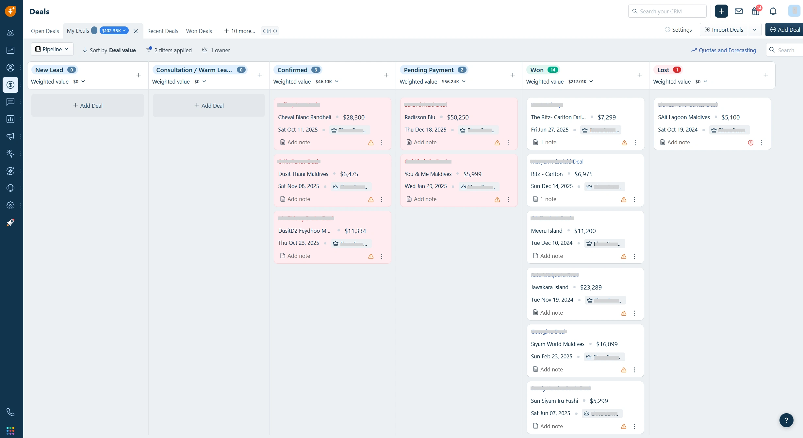Image resolution: width=803 pixels, height=438 pixels.
Task: Expand Won column weighted value dropdown
Action: click(x=591, y=82)
